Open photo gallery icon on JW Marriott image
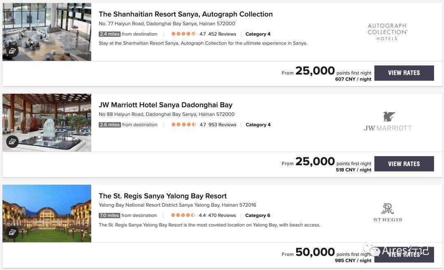The image size is (444, 270). [12, 142]
